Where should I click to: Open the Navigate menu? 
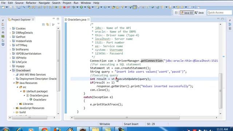pyautogui.click(x=44, y=3)
